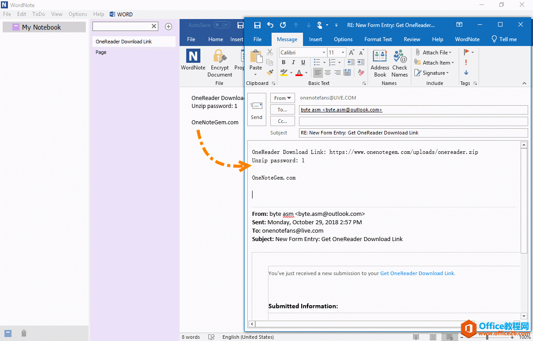The image size is (533, 341).
Task: Click the Follow Up flag icon
Action: click(x=467, y=52)
